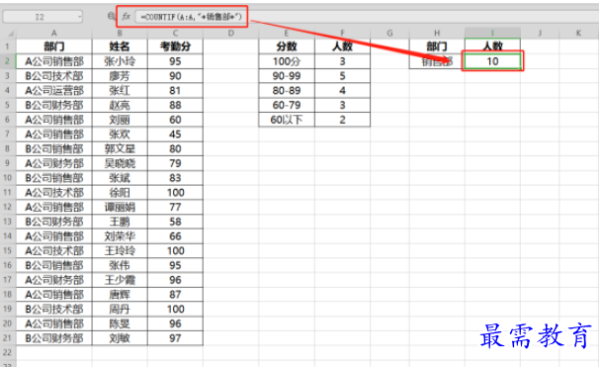Click the name 陈旻
The image size is (600, 367).
(x=120, y=323)
